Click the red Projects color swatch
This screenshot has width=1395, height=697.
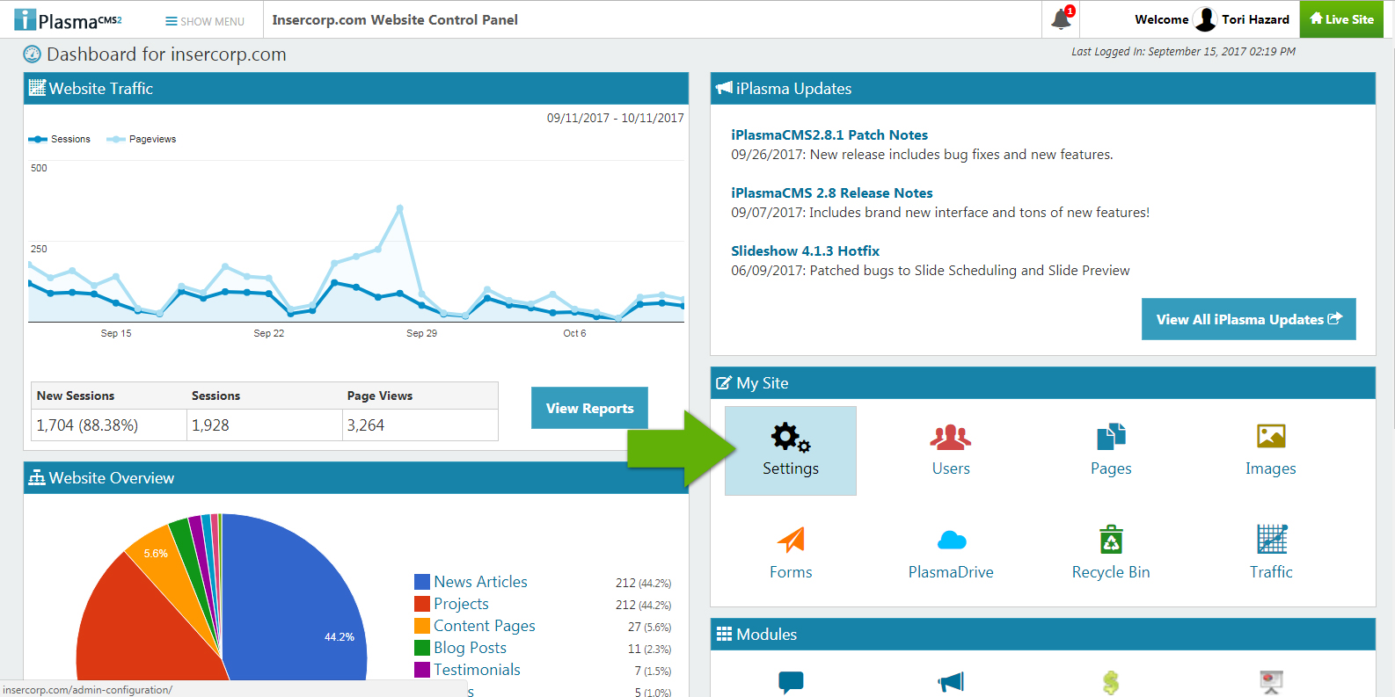[x=422, y=604]
